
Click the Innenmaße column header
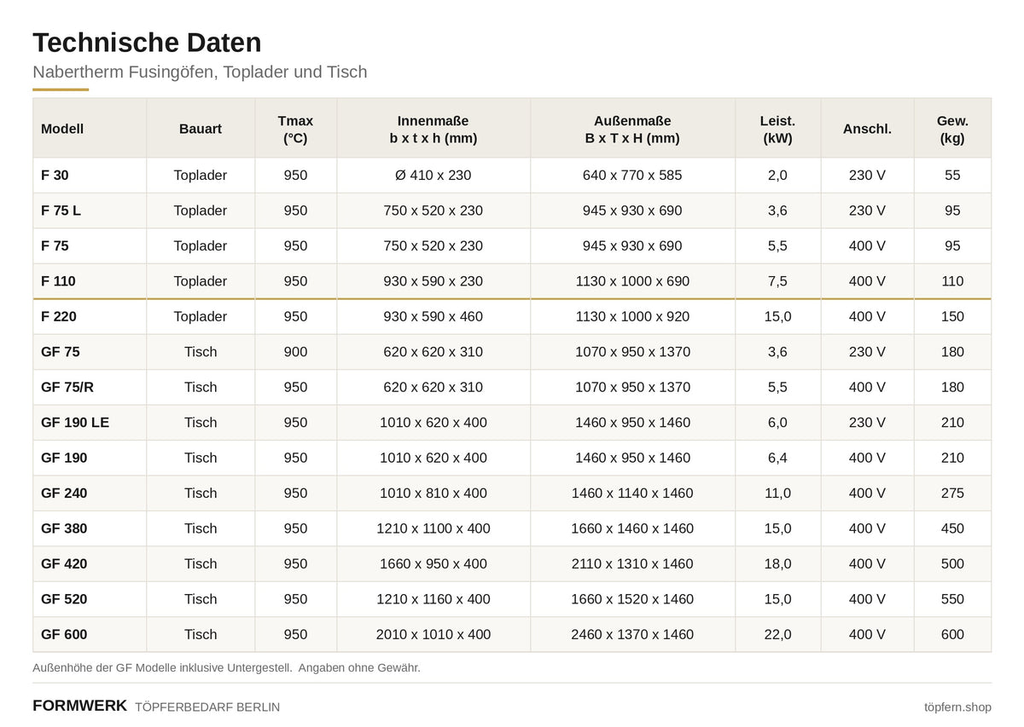tap(433, 129)
